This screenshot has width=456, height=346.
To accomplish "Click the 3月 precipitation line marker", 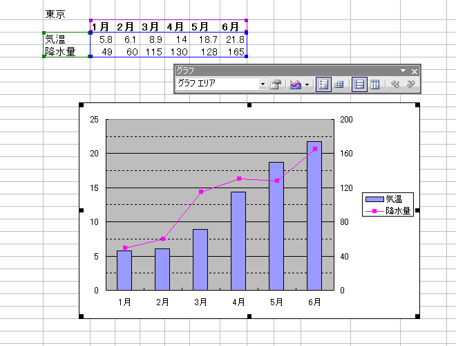I will tap(201, 192).
